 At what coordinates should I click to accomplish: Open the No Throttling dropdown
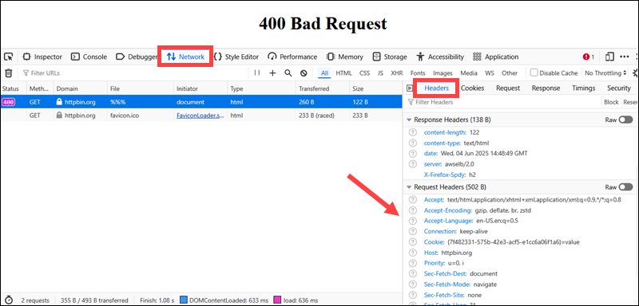tap(606, 73)
